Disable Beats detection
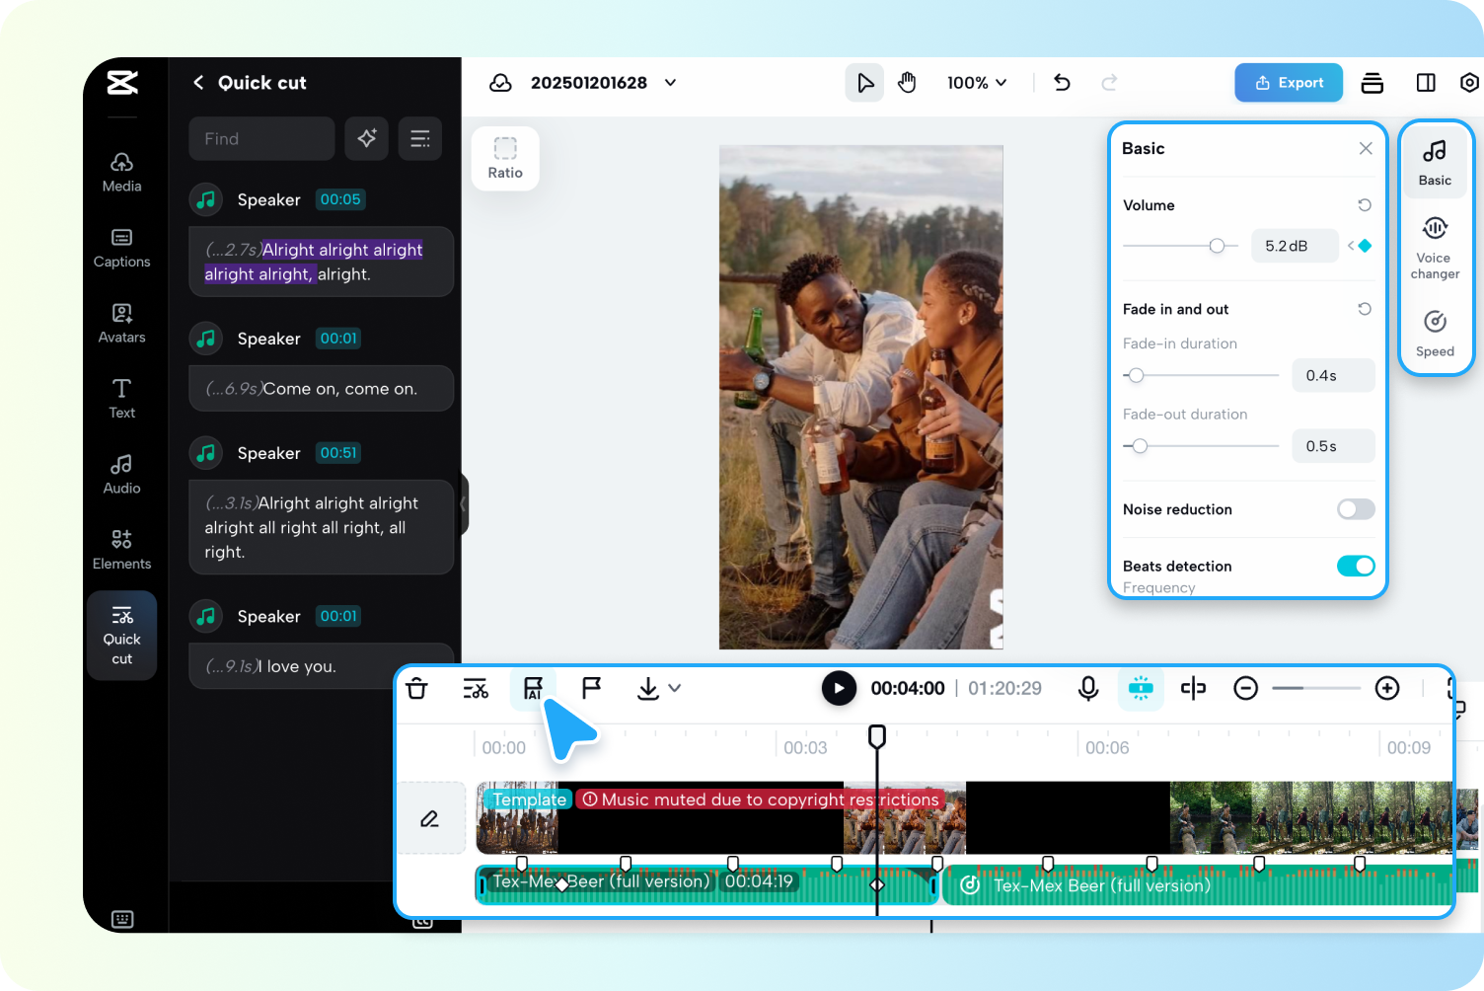 pos(1355,566)
